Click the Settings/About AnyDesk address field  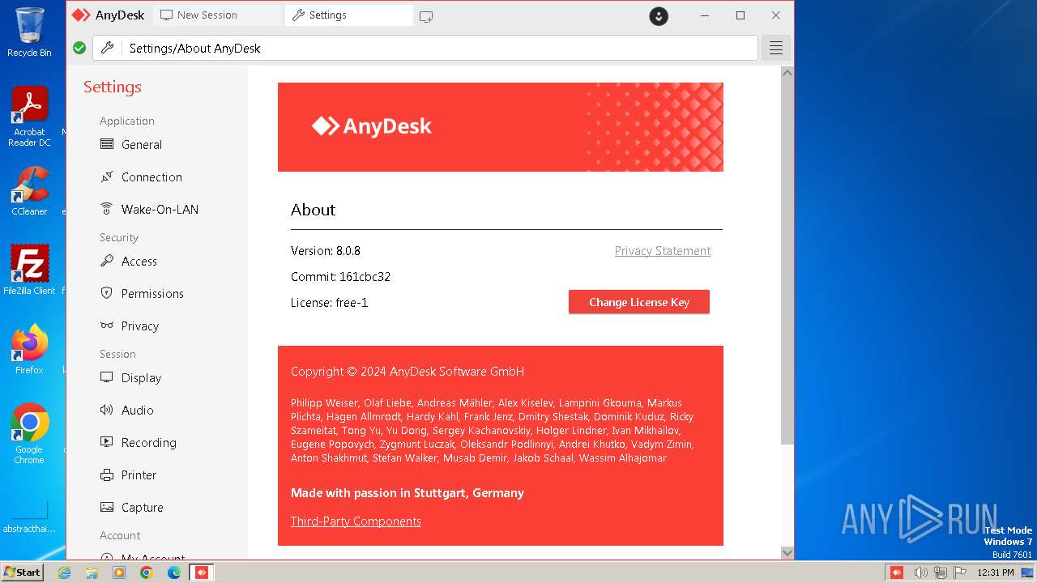[x=425, y=48]
